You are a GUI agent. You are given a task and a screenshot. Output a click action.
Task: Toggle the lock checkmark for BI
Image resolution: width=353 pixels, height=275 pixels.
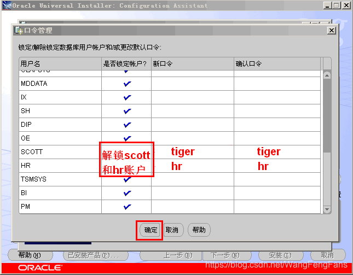tap(127, 193)
